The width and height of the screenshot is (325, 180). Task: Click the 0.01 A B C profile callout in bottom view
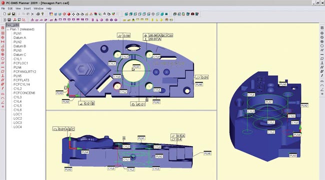click(63, 129)
